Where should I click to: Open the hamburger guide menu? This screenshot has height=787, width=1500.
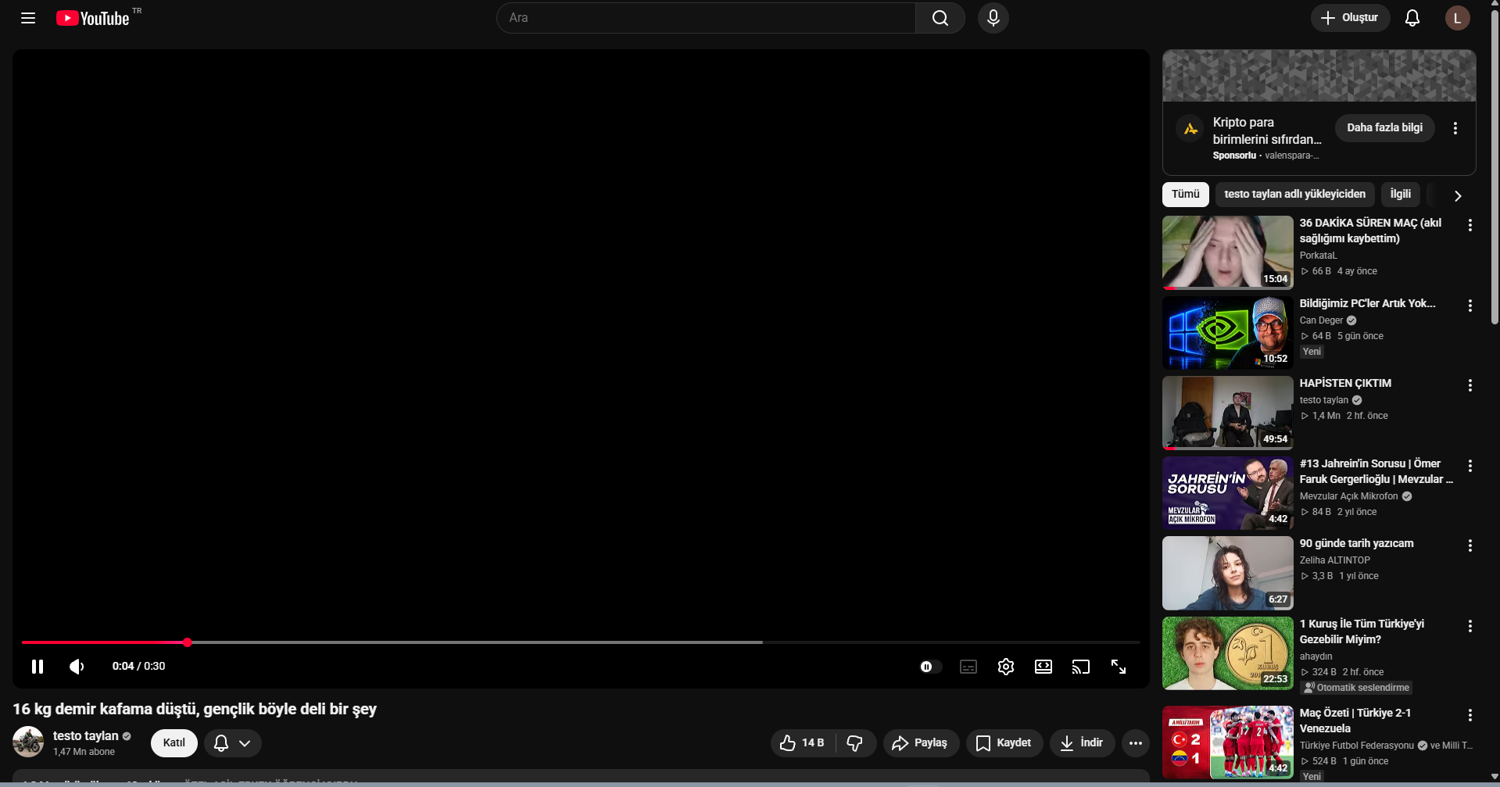coord(28,18)
